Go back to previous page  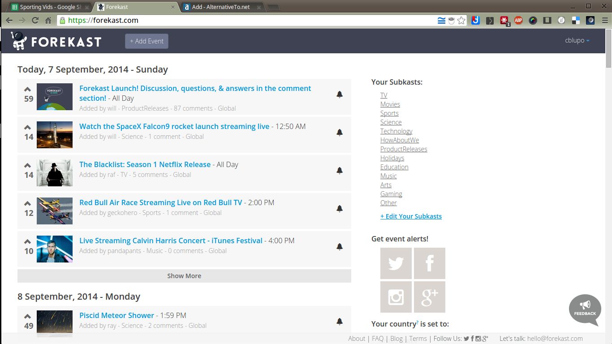click(x=9, y=20)
